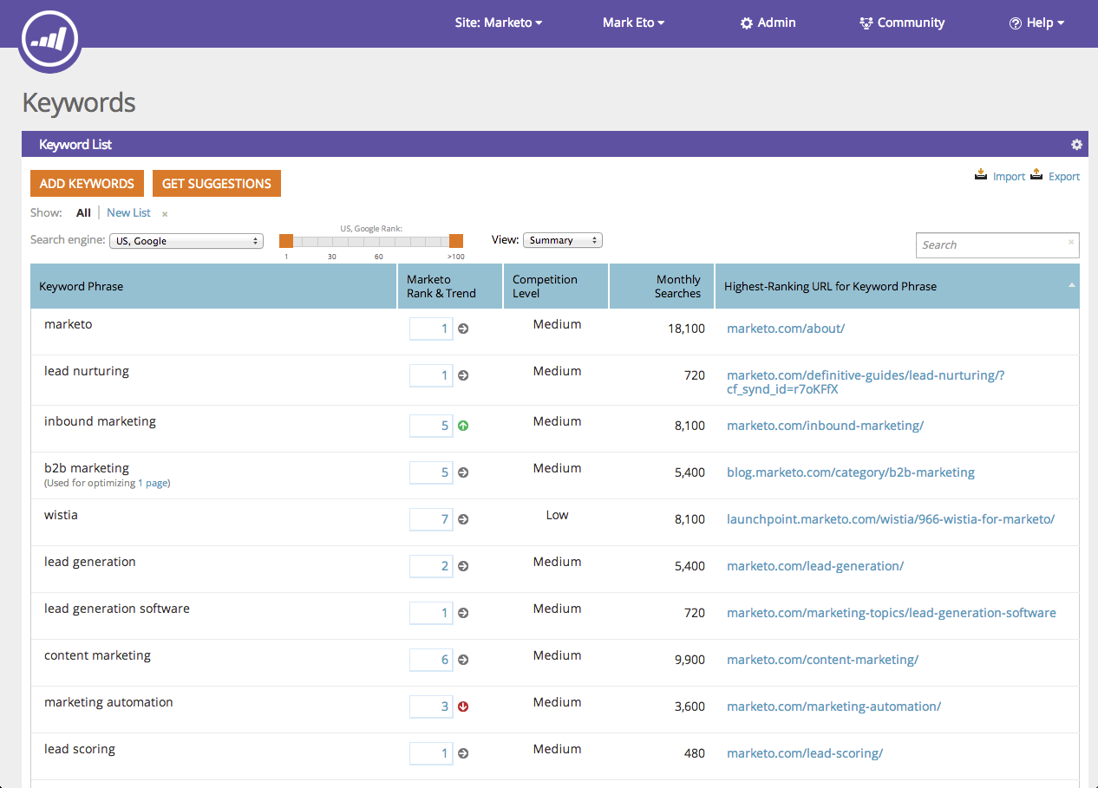Image resolution: width=1098 pixels, height=788 pixels.
Task: Click the Marketo logo icon
Action: (50, 40)
